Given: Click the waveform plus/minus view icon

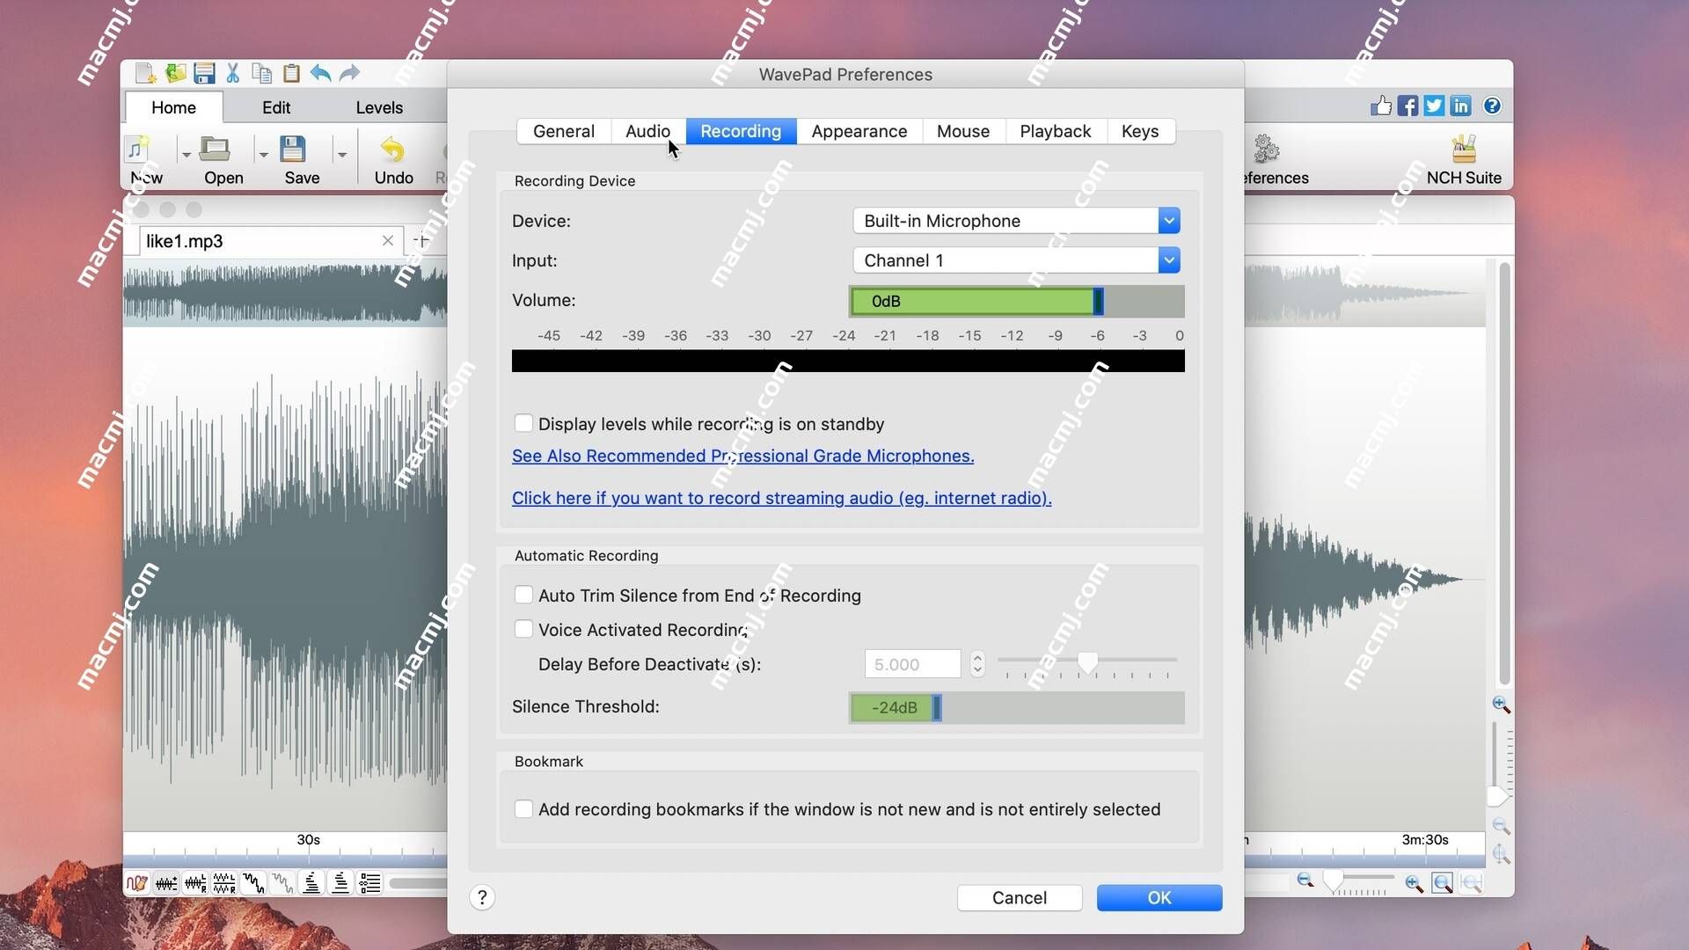Looking at the screenshot, I should 166,883.
